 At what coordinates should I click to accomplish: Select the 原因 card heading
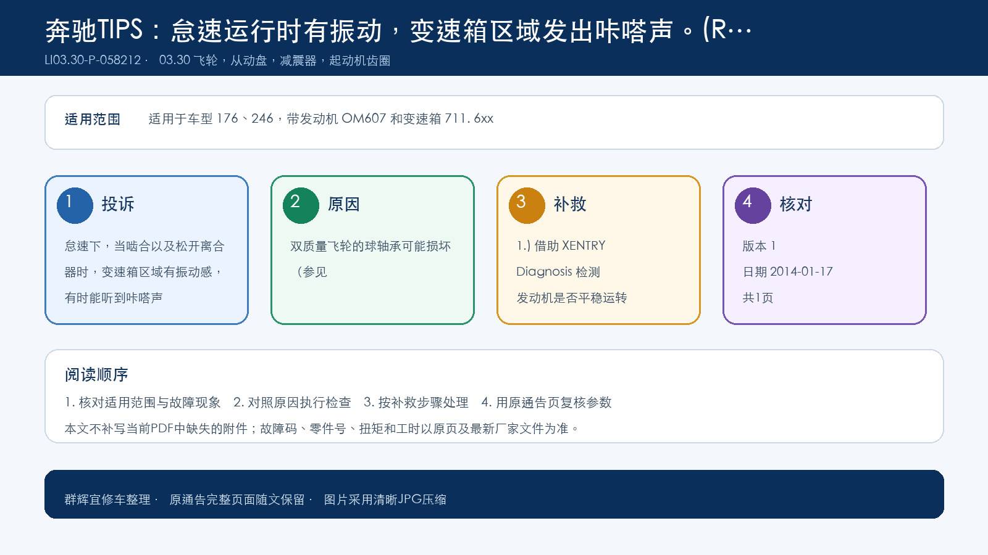click(344, 204)
